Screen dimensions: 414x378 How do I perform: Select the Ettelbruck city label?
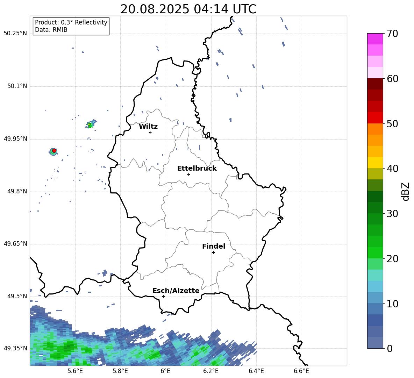(197, 169)
